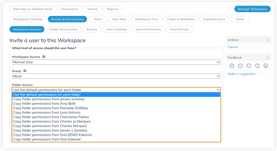The height and width of the screenshot is (151, 277).
Task: Choose Copy folder permissions from Charles Marquez
Action: pos(116,126)
